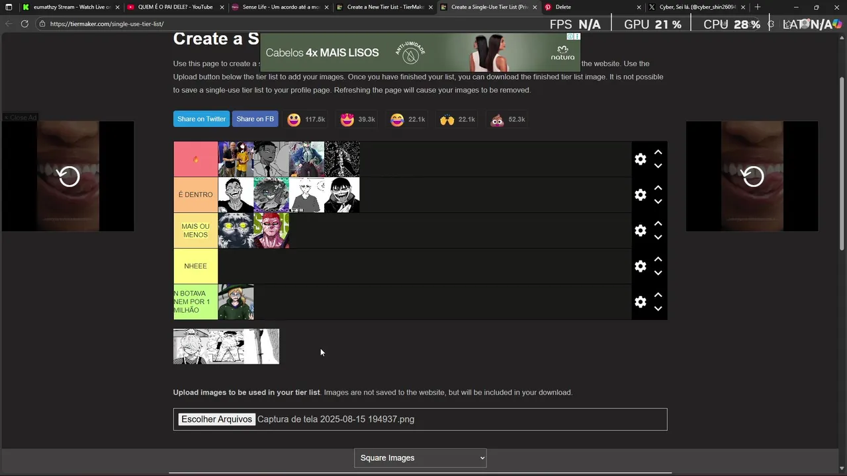Click the page vertical scrollbar

coord(842,163)
